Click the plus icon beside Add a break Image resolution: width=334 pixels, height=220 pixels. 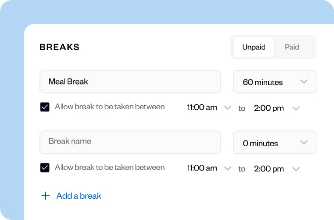[x=46, y=196]
